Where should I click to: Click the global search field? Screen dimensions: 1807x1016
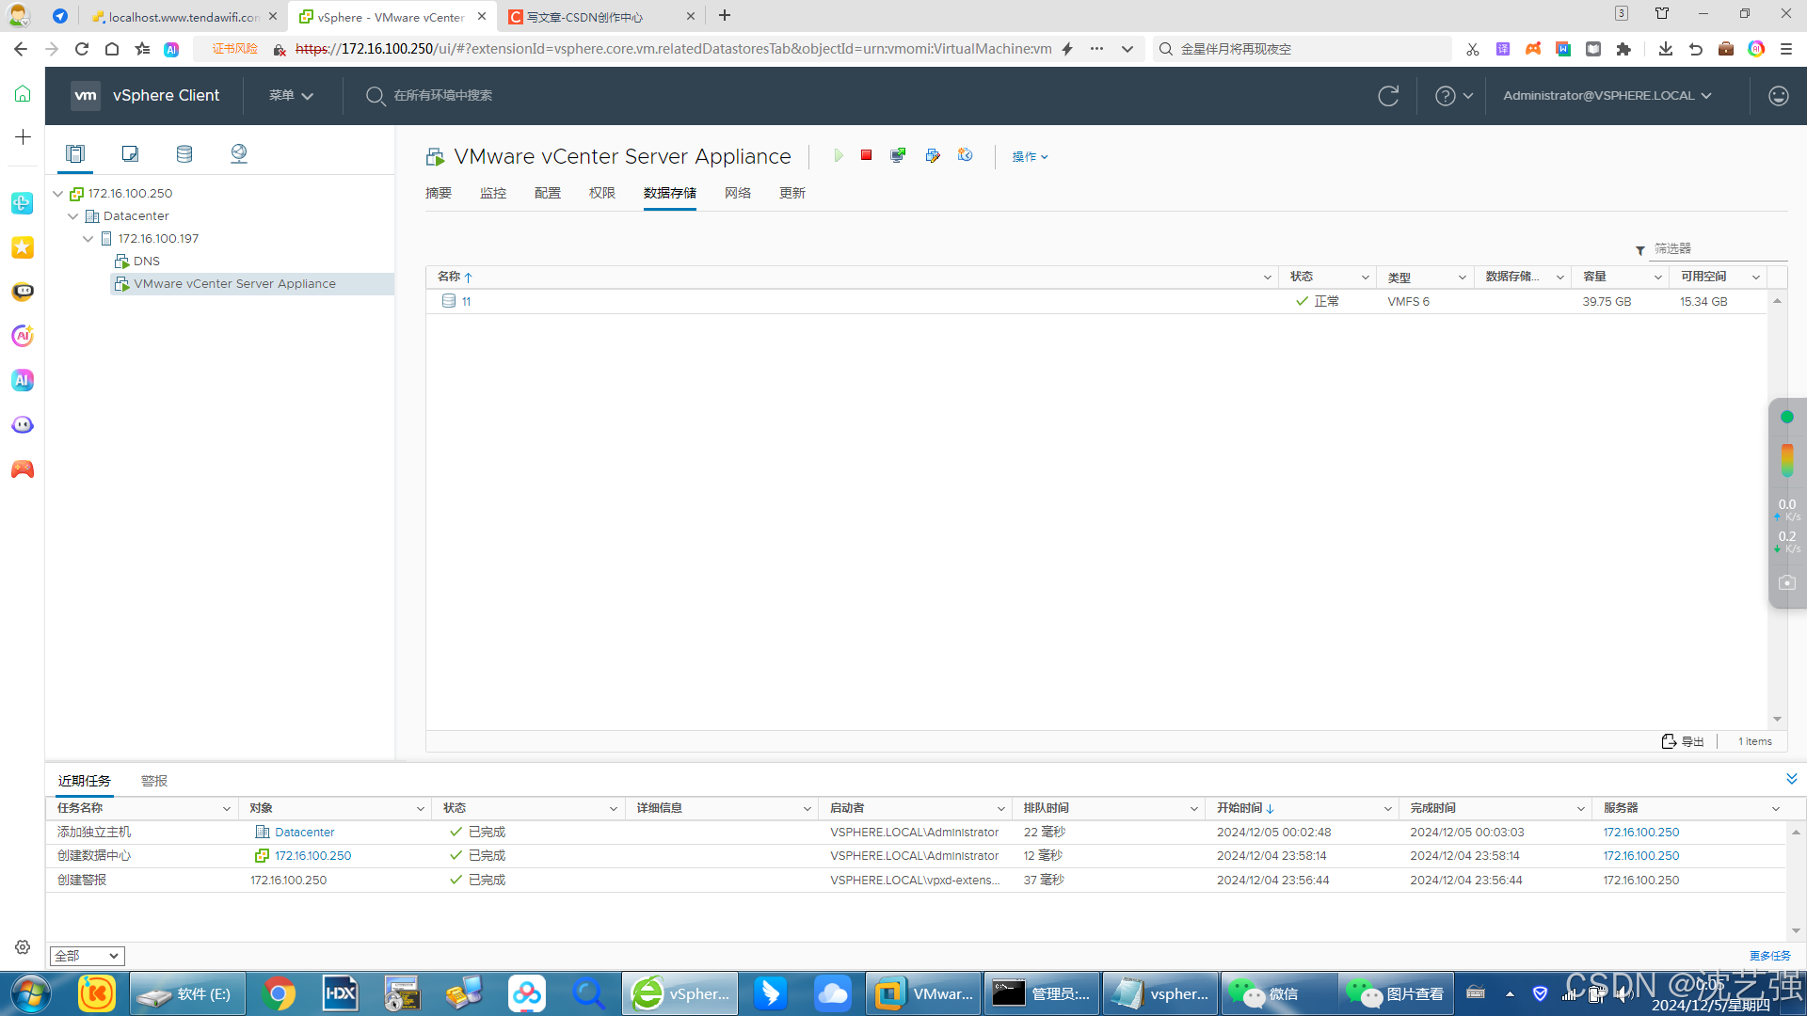tap(442, 95)
